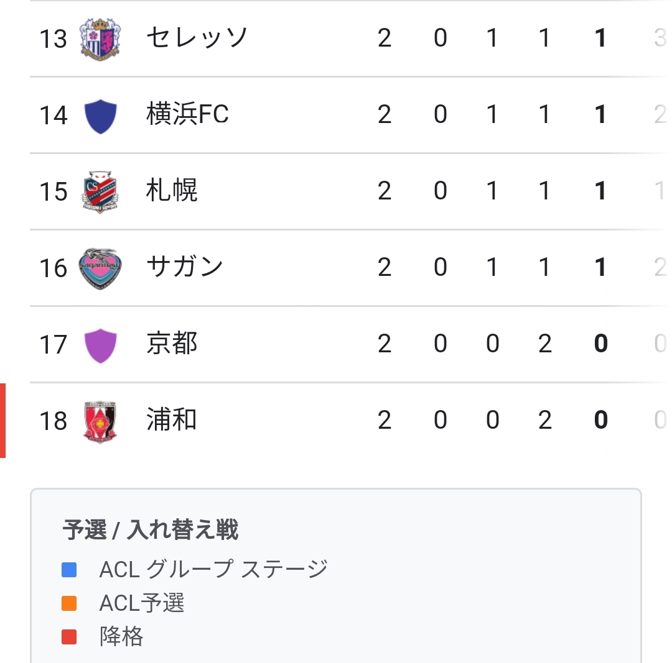Click the red 降格 legend swatch

(69, 636)
